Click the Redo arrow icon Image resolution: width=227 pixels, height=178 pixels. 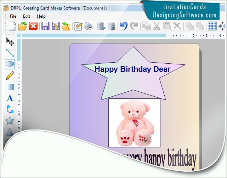(134, 26)
